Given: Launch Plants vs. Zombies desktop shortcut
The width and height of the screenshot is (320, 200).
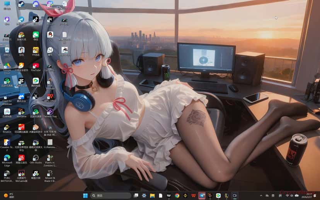Looking at the screenshot, I should pyautogui.click(x=50, y=161).
